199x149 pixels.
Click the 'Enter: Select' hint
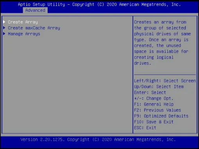coord(150,92)
